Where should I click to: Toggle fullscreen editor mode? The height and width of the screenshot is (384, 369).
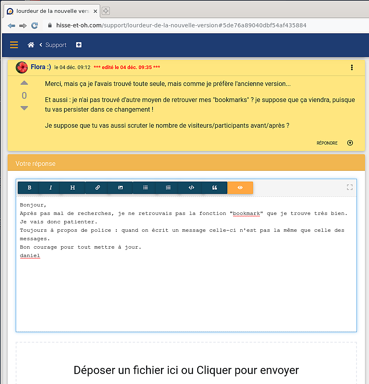(x=350, y=187)
